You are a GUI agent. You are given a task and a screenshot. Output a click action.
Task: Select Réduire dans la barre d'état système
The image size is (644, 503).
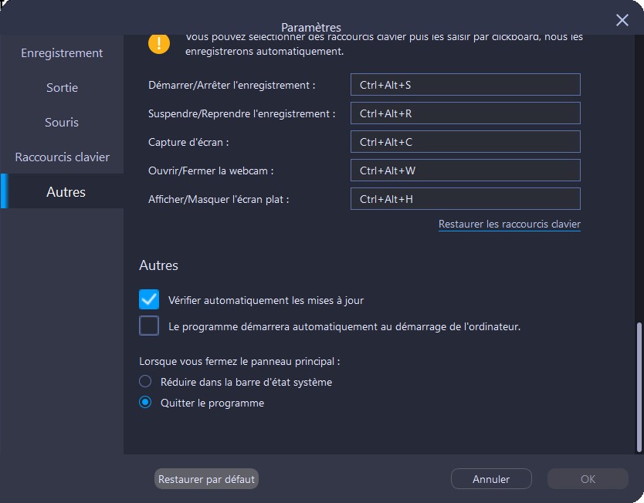coord(145,381)
